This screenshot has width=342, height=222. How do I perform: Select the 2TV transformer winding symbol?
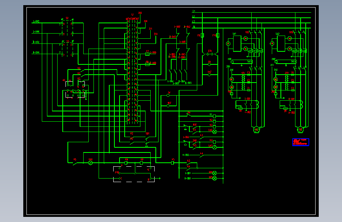click(287, 83)
